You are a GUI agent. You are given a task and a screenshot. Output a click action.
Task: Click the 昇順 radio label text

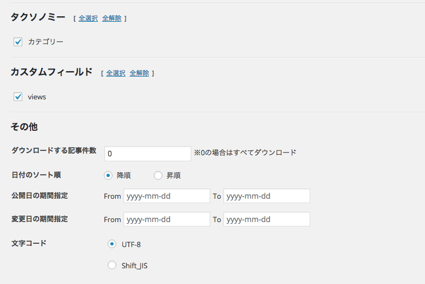[x=173, y=175]
